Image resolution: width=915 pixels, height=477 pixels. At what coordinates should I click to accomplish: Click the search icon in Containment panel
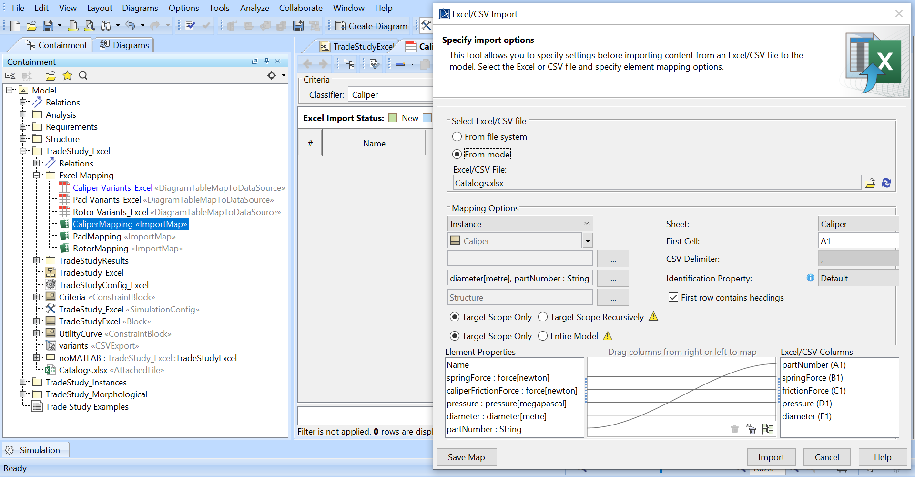pyautogui.click(x=83, y=75)
